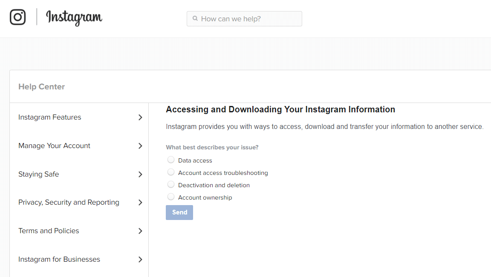Select the Data access radio button
Viewport: 491px width, 277px height.
(171, 160)
